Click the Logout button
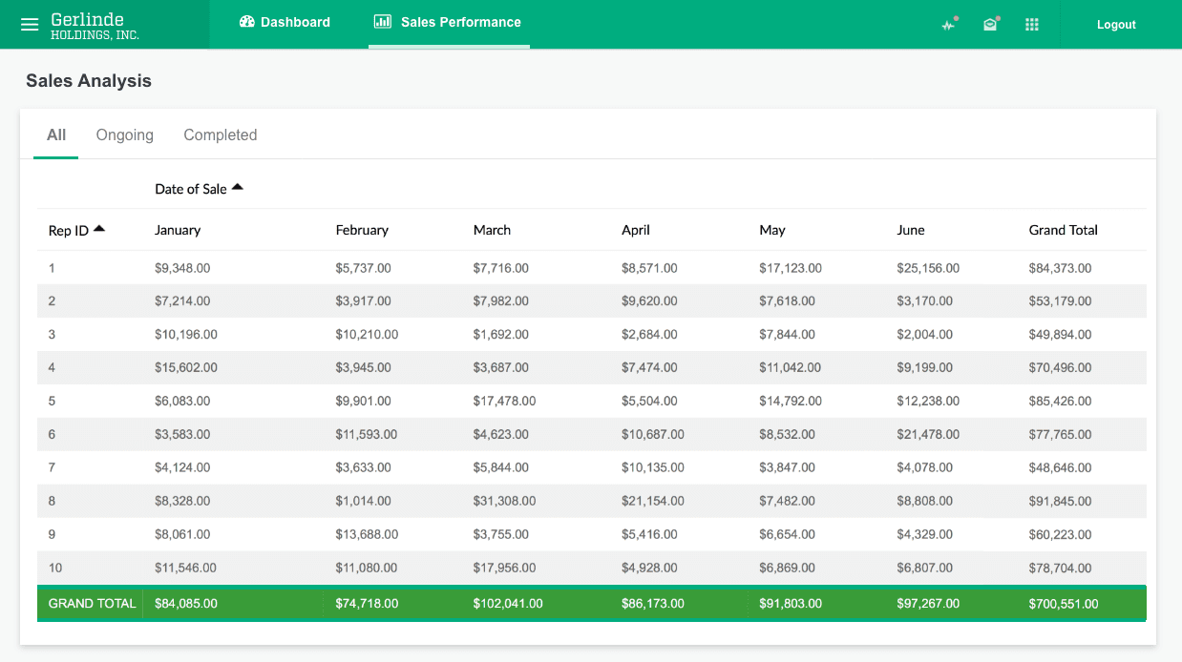 [x=1116, y=25]
